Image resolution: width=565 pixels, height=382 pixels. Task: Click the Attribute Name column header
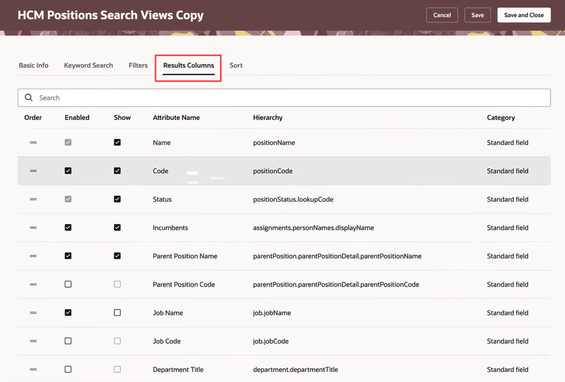pyautogui.click(x=176, y=118)
